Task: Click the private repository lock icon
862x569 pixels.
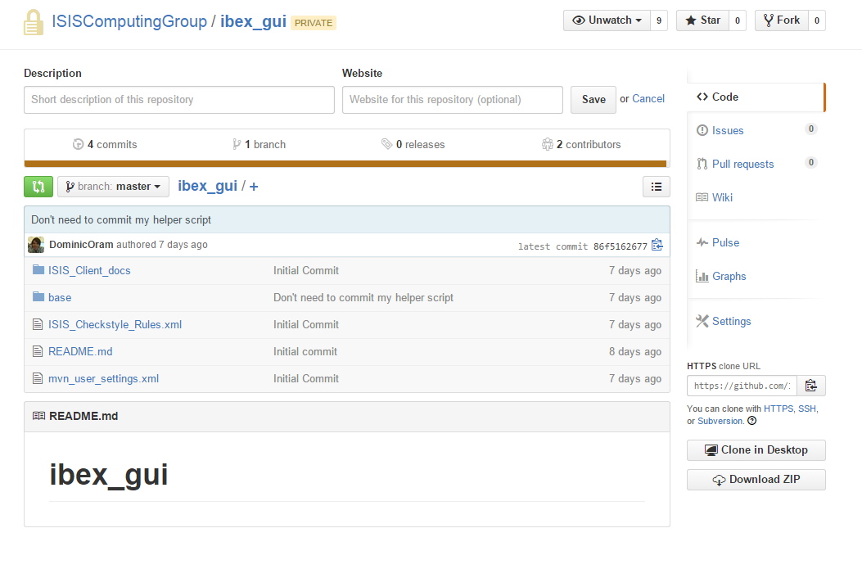Action: 34,22
